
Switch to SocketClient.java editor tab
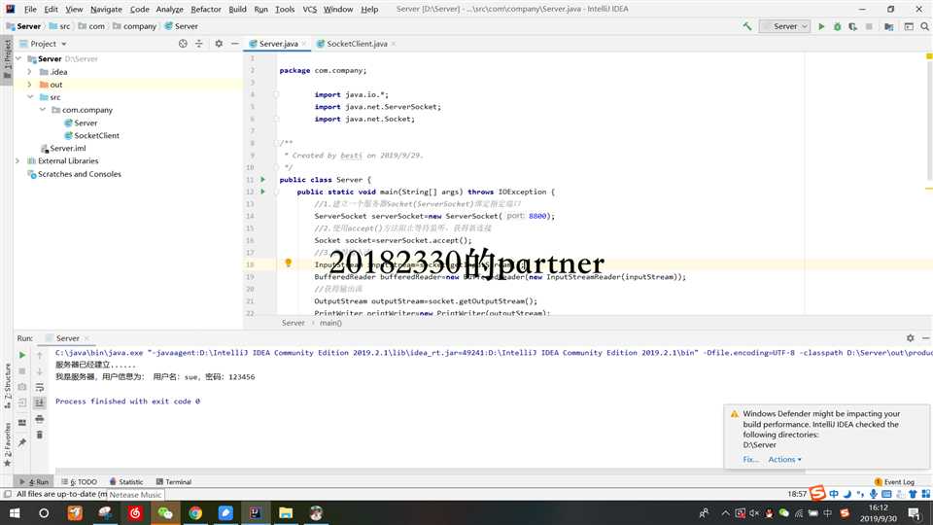coord(357,44)
